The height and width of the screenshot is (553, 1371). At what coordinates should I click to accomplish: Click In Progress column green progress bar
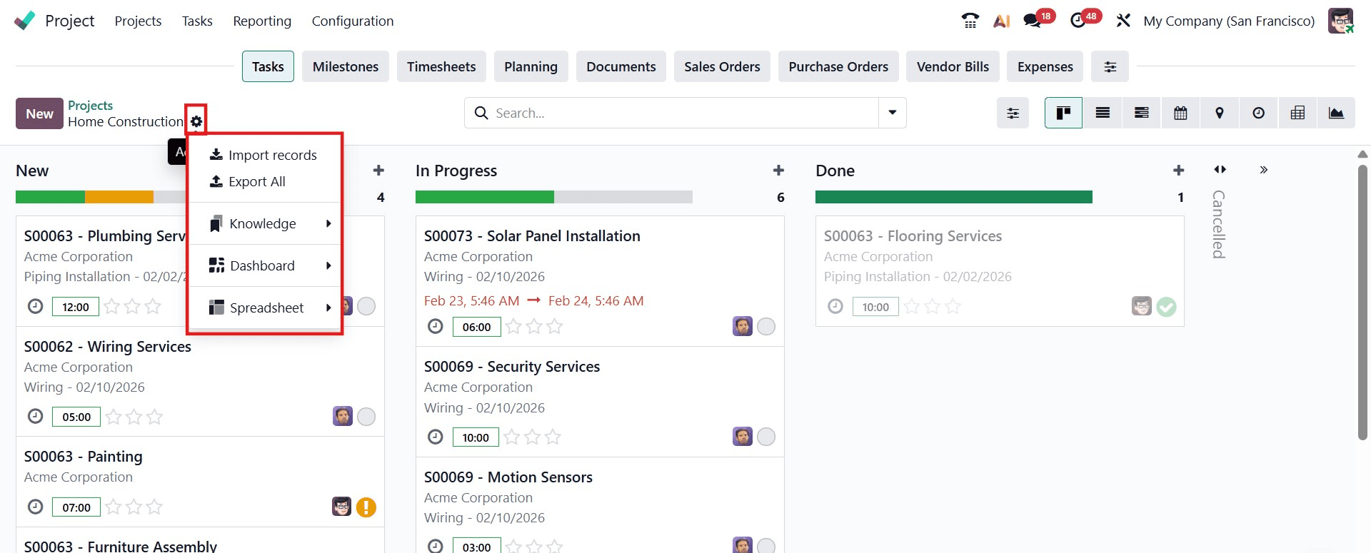tap(485, 197)
